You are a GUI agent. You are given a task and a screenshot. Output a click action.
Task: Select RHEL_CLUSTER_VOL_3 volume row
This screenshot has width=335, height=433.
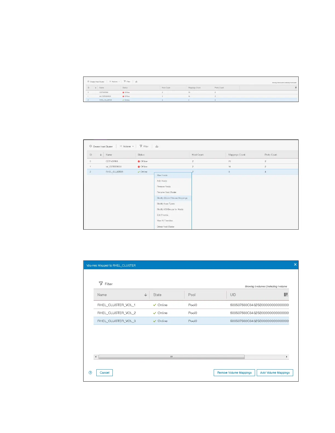point(191,321)
